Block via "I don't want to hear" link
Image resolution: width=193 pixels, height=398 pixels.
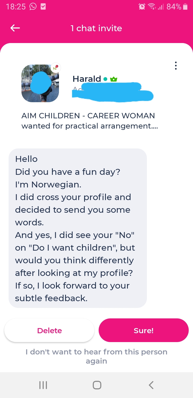coord(96,356)
